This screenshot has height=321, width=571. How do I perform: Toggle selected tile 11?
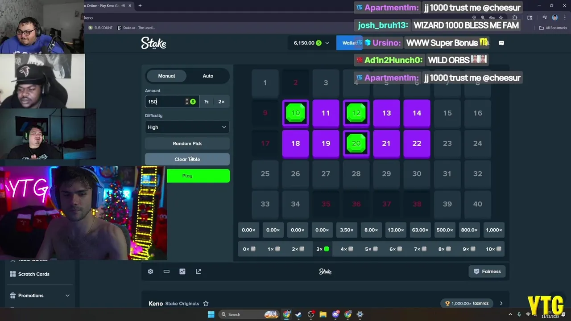[326, 113]
